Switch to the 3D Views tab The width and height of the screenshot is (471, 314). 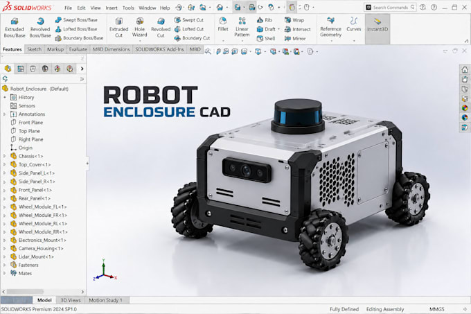pos(71,300)
